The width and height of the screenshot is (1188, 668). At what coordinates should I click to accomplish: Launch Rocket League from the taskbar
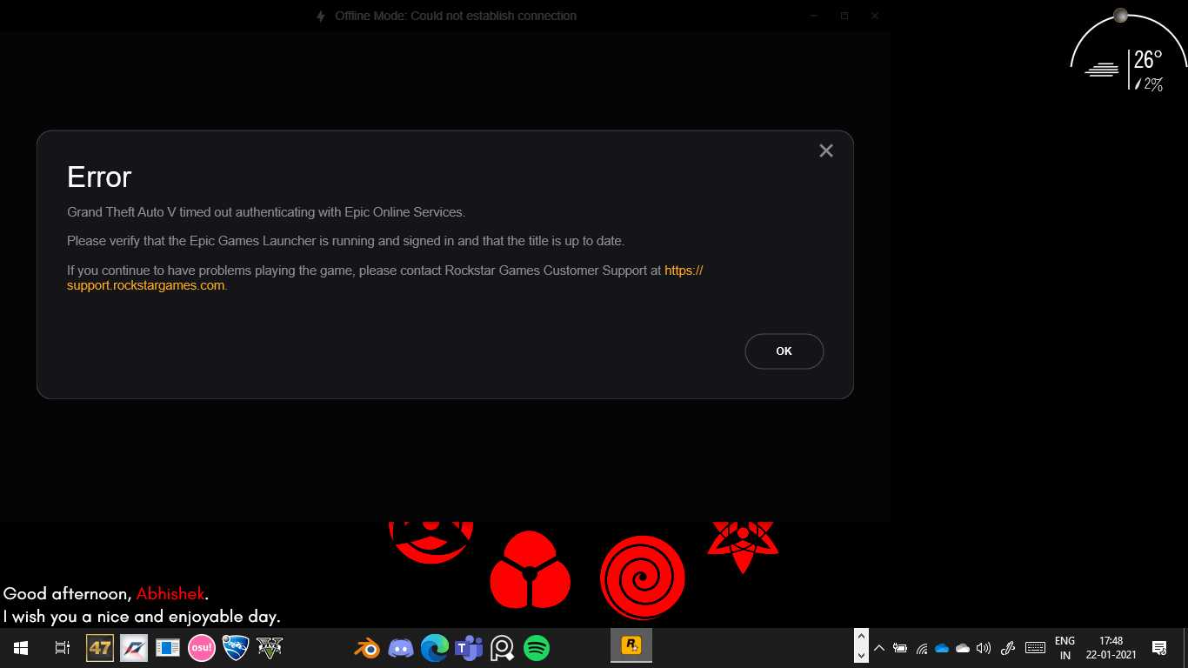click(x=235, y=647)
